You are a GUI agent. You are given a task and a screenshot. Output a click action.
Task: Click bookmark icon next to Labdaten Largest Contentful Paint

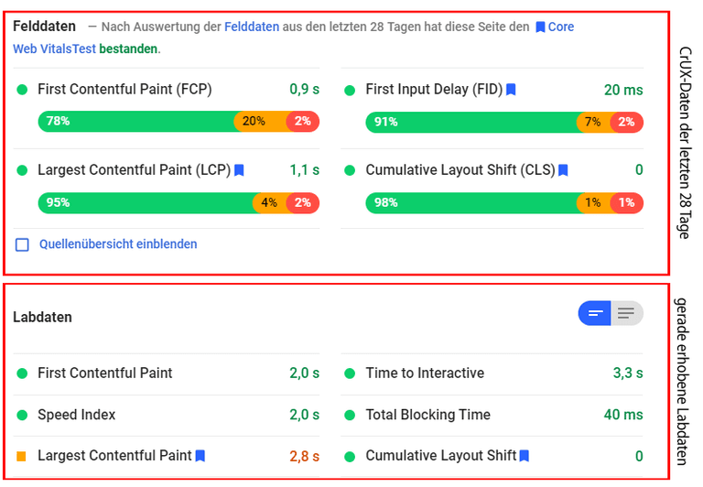[x=200, y=456]
